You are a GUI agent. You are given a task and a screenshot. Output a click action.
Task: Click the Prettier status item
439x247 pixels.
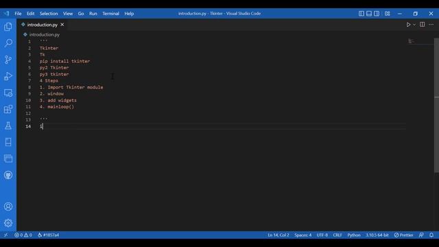[404, 235]
